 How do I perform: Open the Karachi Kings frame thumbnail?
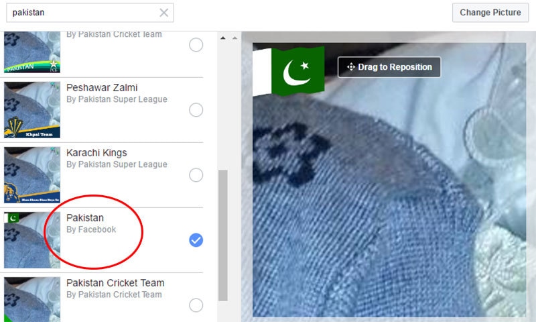pyautogui.click(x=32, y=175)
